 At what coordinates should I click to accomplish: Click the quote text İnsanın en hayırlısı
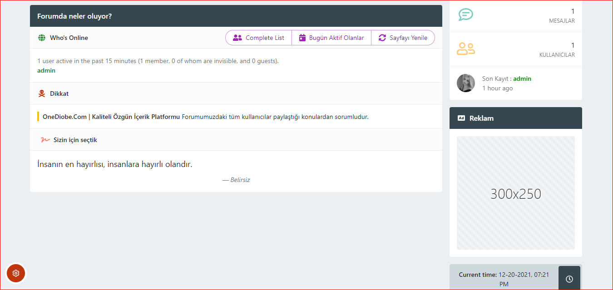(115, 164)
